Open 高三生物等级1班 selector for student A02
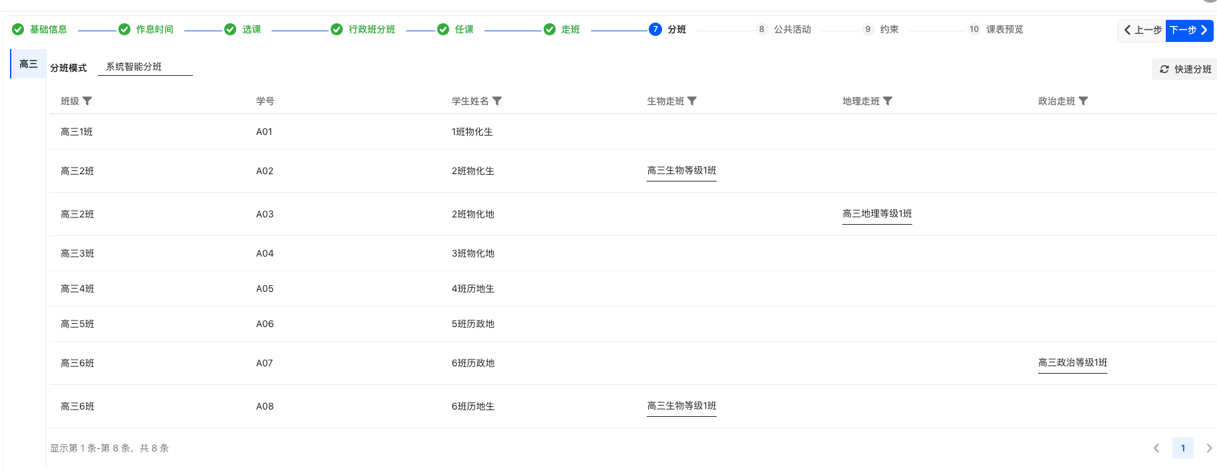 pos(681,171)
